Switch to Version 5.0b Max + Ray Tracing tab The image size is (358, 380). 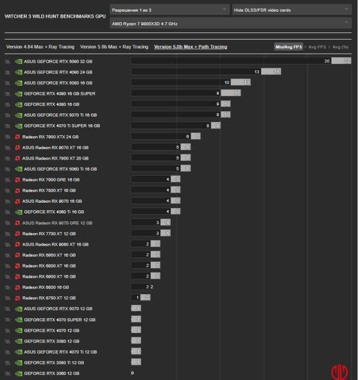click(x=114, y=47)
